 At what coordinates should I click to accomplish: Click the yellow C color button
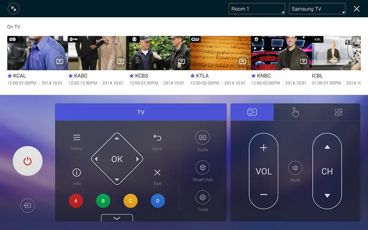tap(130, 201)
